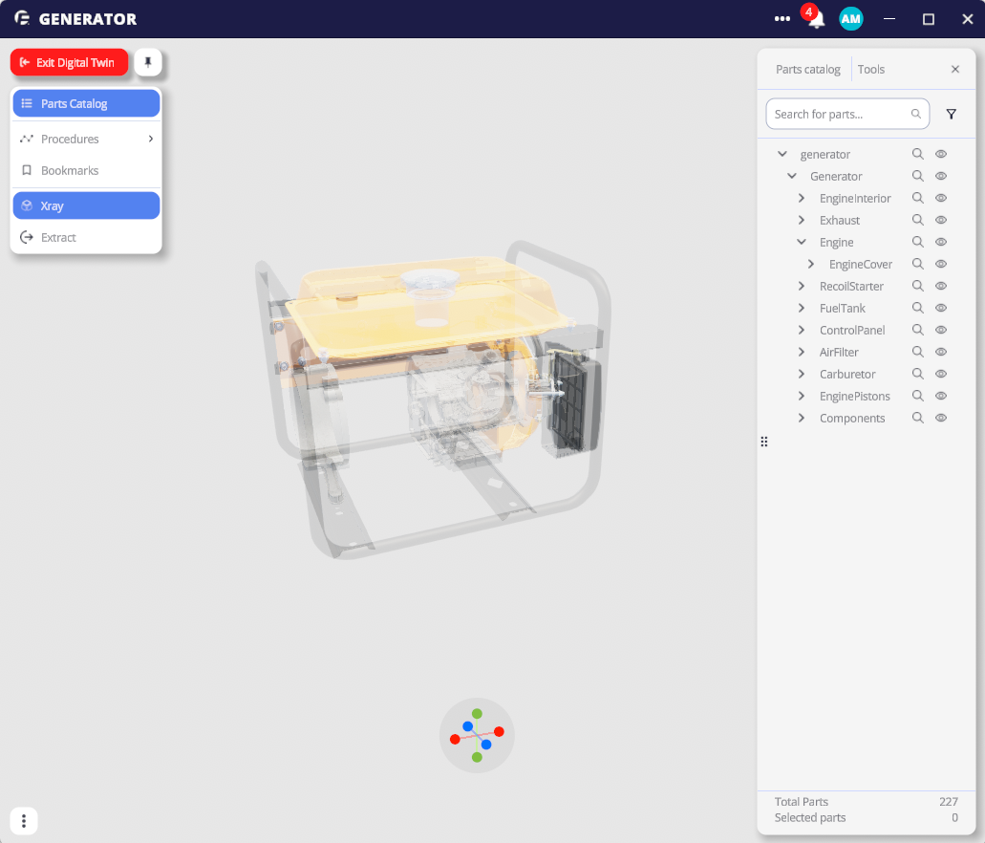Toggle visibility of ControlPanel
The image size is (985, 843).
[940, 330]
